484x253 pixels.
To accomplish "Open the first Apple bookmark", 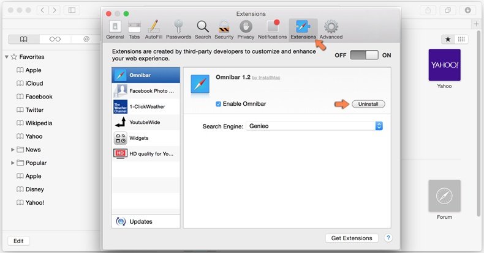I will click(29, 70).
